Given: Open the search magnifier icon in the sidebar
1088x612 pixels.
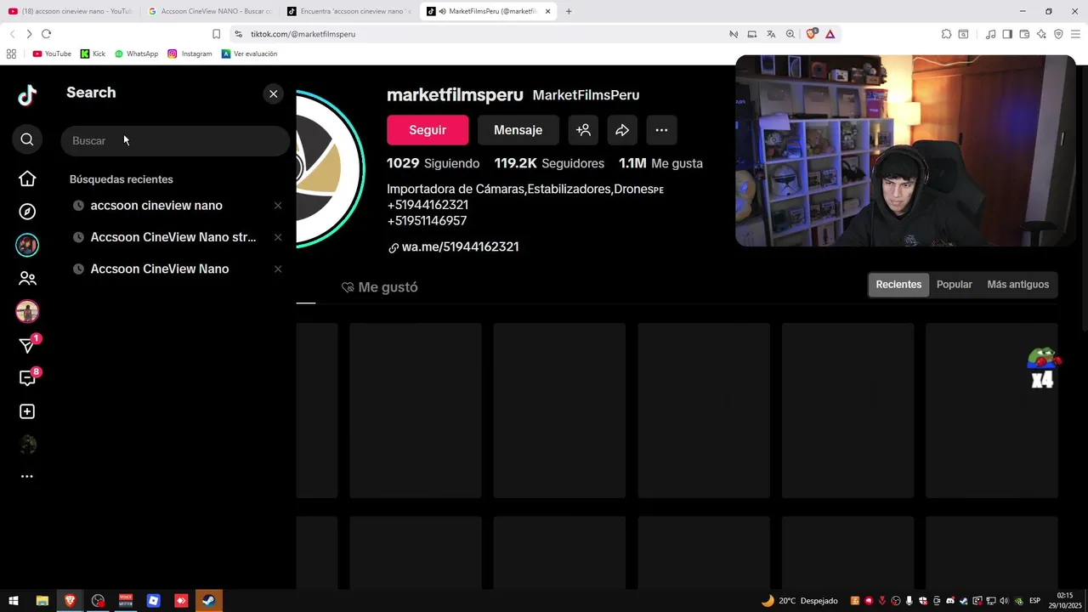Looking at the screenshot, I should (x=27, y=139).
